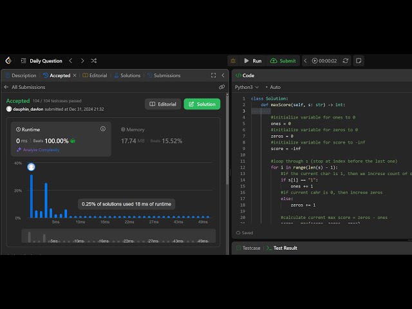Viewport: 412px width, 309px height.
Task: Collapse the left panel chevron
Action: click(223, 75)
